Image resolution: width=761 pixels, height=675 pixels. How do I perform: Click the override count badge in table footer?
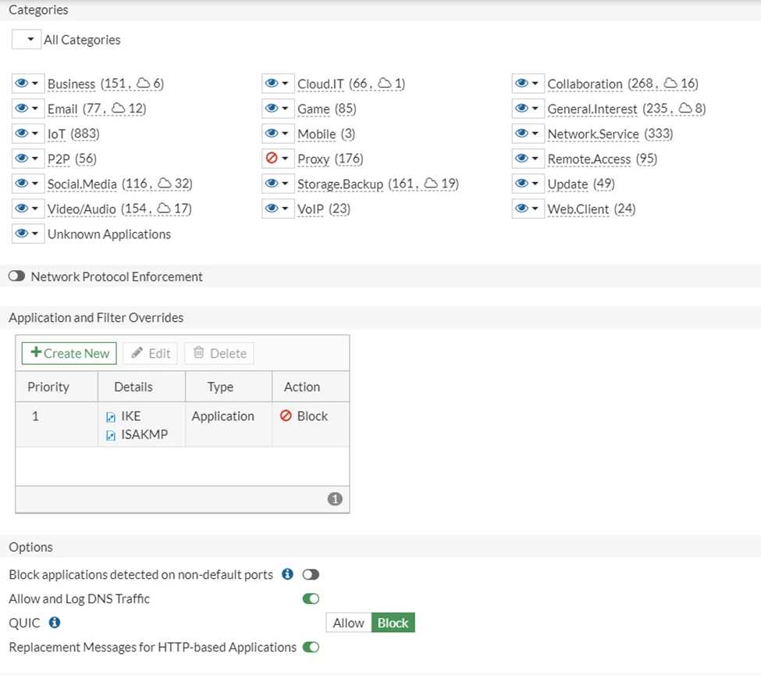pos(335,498)
